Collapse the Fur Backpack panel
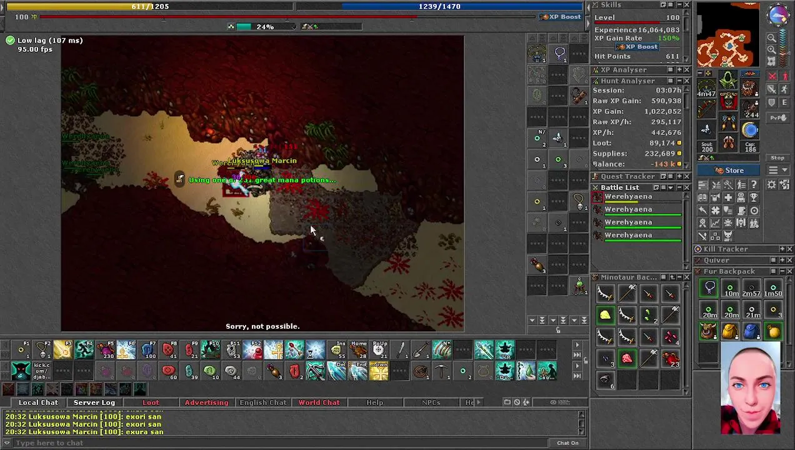 click(781, 271)
